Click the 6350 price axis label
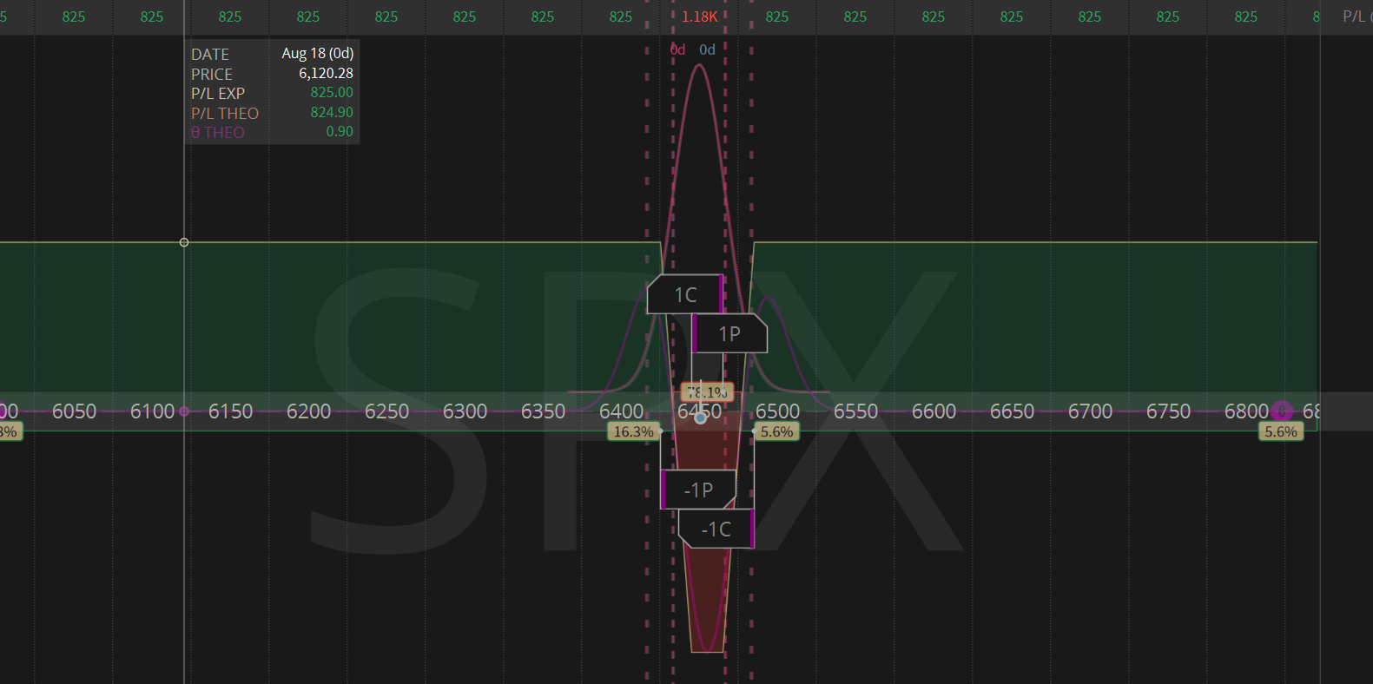Screen dimensions: 1373x684 coord(543,411)
